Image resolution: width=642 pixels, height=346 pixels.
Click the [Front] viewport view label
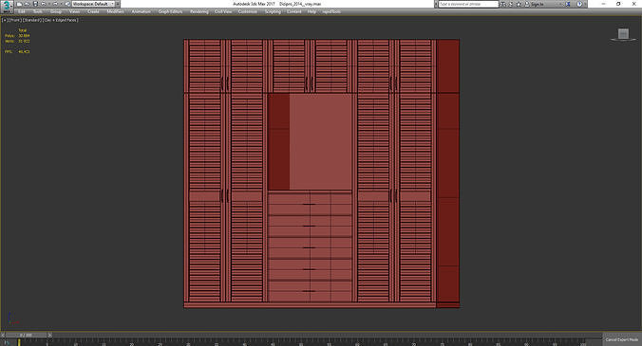click(15, 20)
